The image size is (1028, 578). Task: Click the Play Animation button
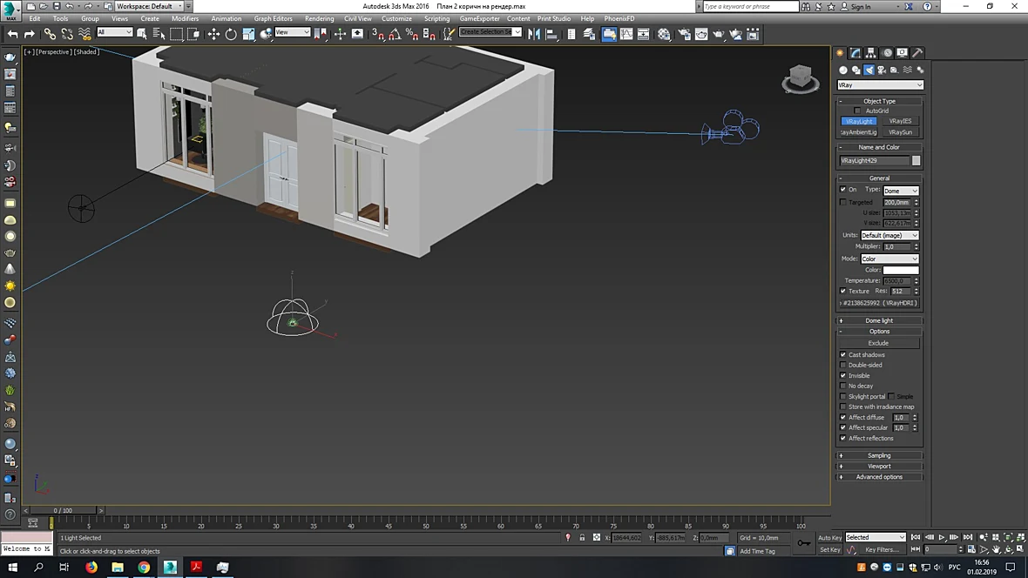pyautogui.click(x=942, y=537)
